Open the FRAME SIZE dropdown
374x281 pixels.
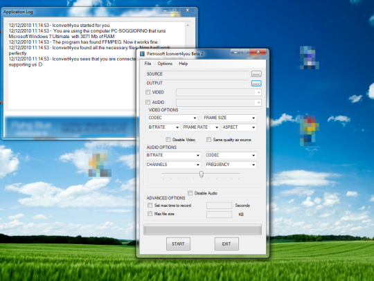click(230, 118)
